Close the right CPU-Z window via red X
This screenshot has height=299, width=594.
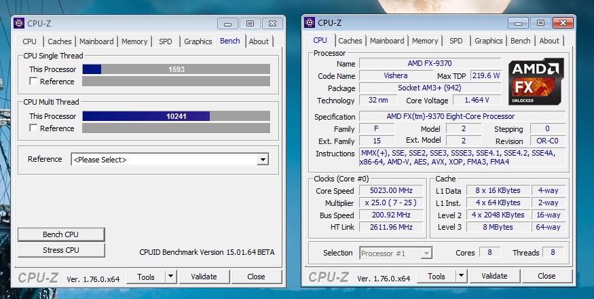coord(563,23)
